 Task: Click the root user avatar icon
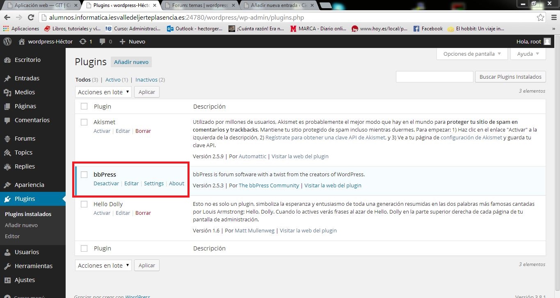(x=547, y=41)
